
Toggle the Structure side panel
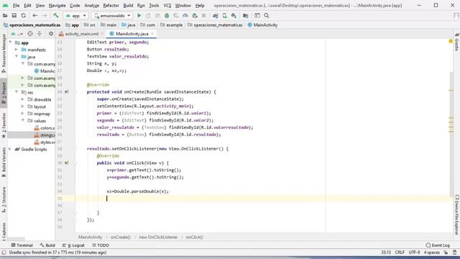point(4,199)
